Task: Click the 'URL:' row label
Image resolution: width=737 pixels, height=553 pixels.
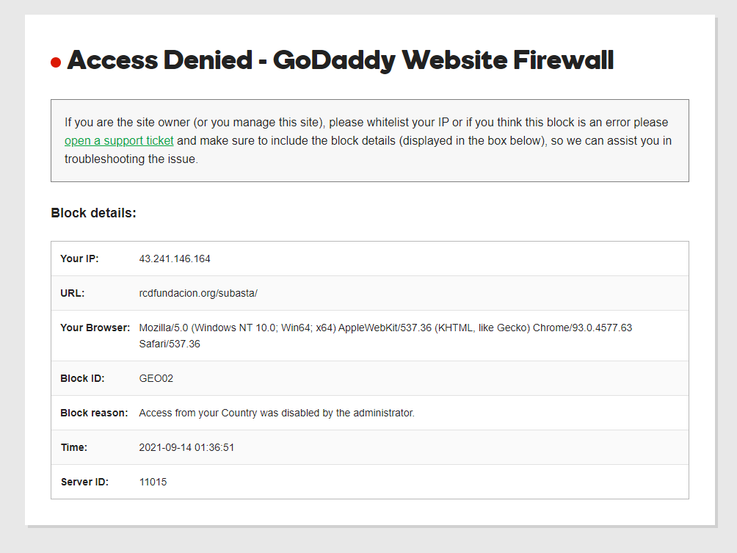Action: pos(73,293)
